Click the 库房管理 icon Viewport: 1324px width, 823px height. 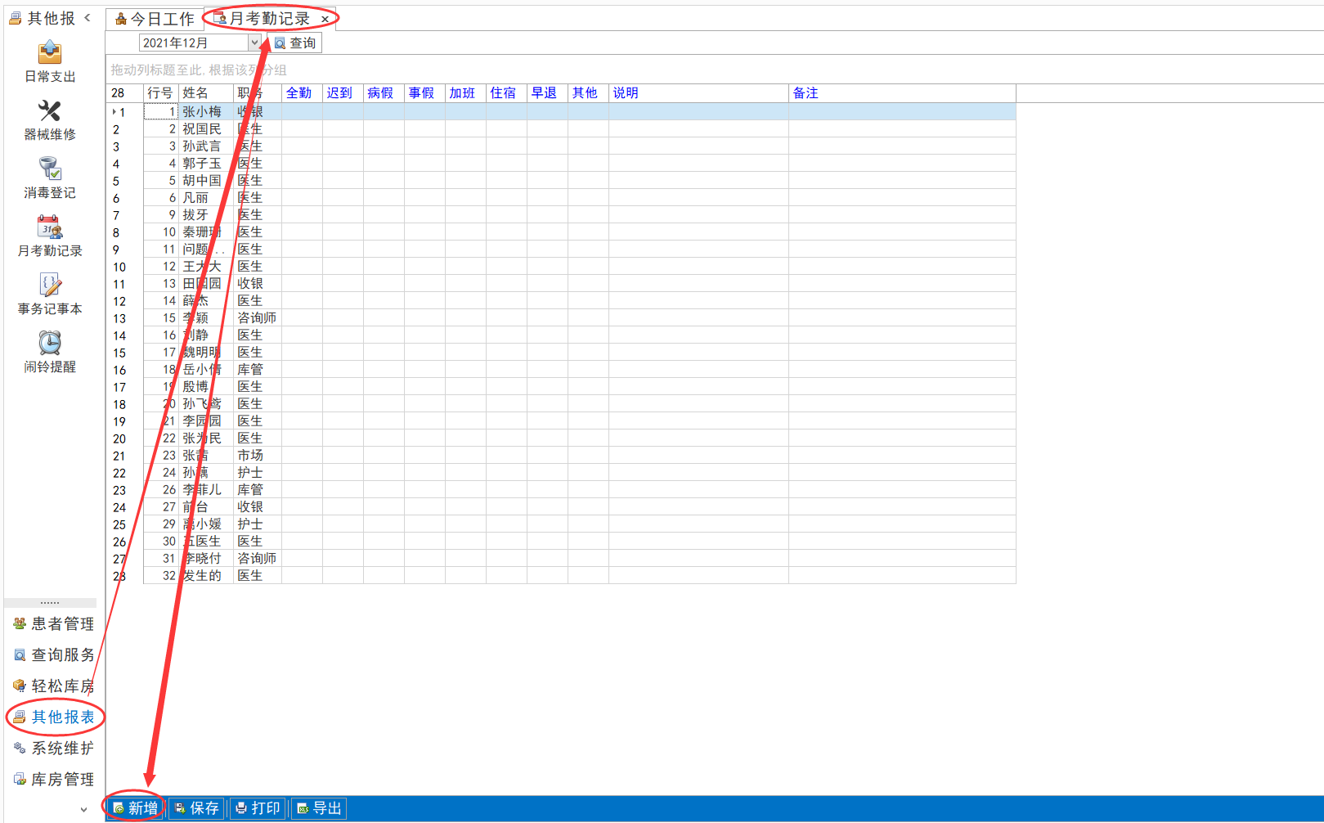click(x=20, y=780)
